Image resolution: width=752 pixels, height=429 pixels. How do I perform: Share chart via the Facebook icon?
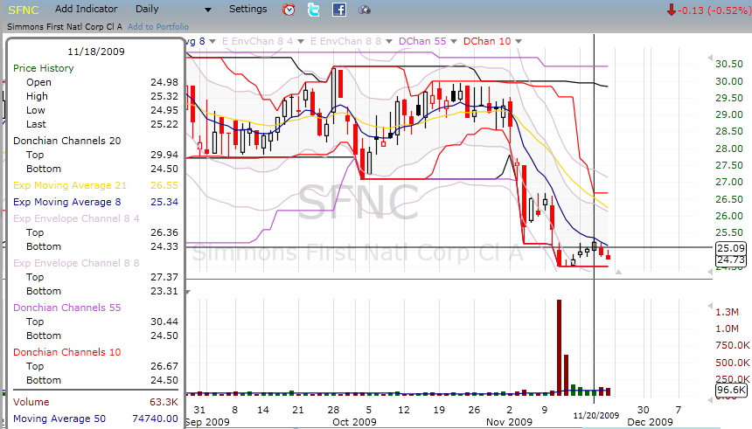coord(339,9)
